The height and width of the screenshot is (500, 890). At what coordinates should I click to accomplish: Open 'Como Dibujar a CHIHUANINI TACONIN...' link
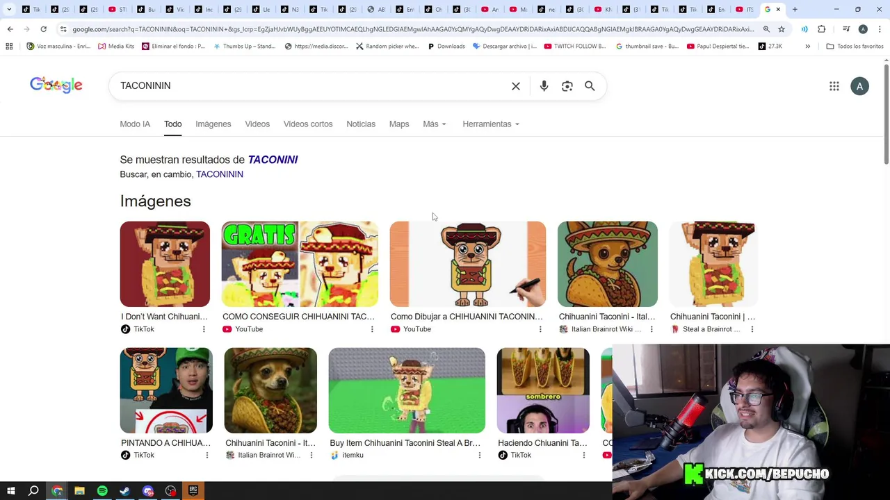pos(467,317)
